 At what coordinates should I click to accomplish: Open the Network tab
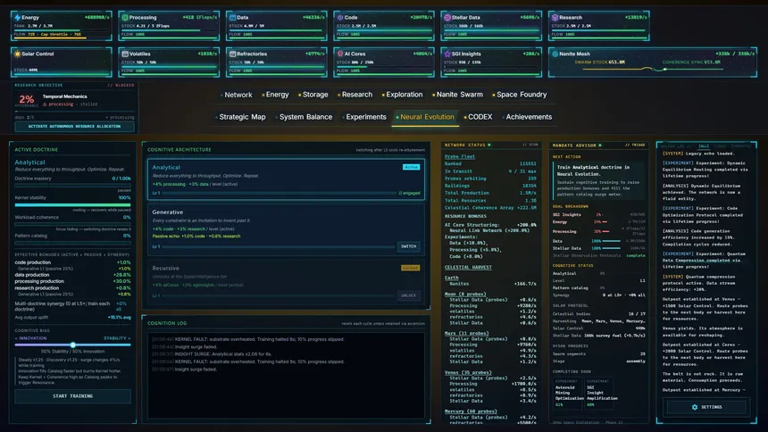[x=237, y=95]
